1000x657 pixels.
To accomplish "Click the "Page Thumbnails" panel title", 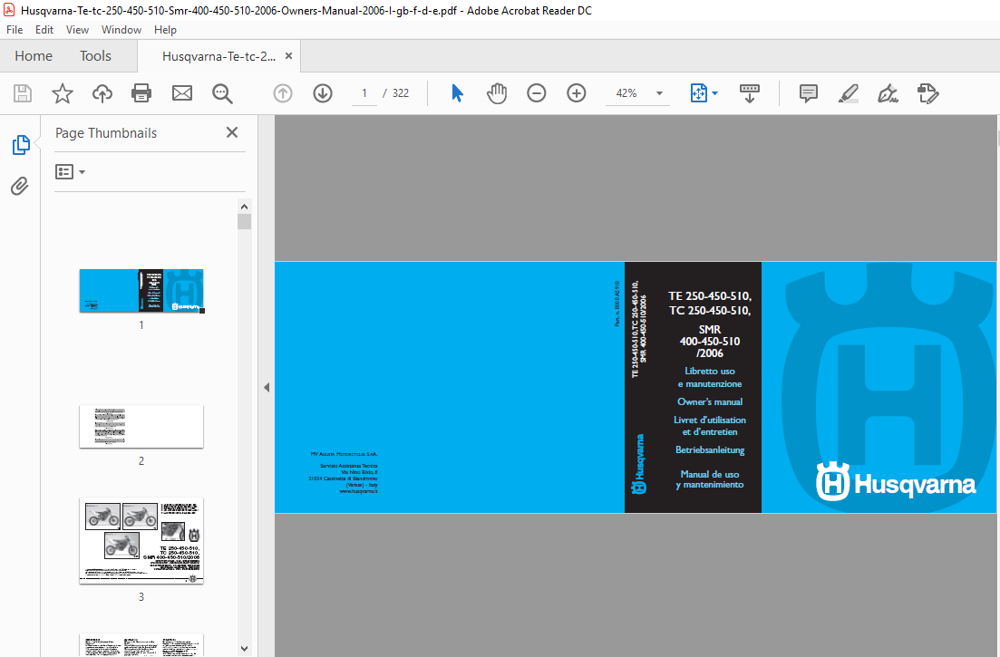I will [x=106, y=133].
